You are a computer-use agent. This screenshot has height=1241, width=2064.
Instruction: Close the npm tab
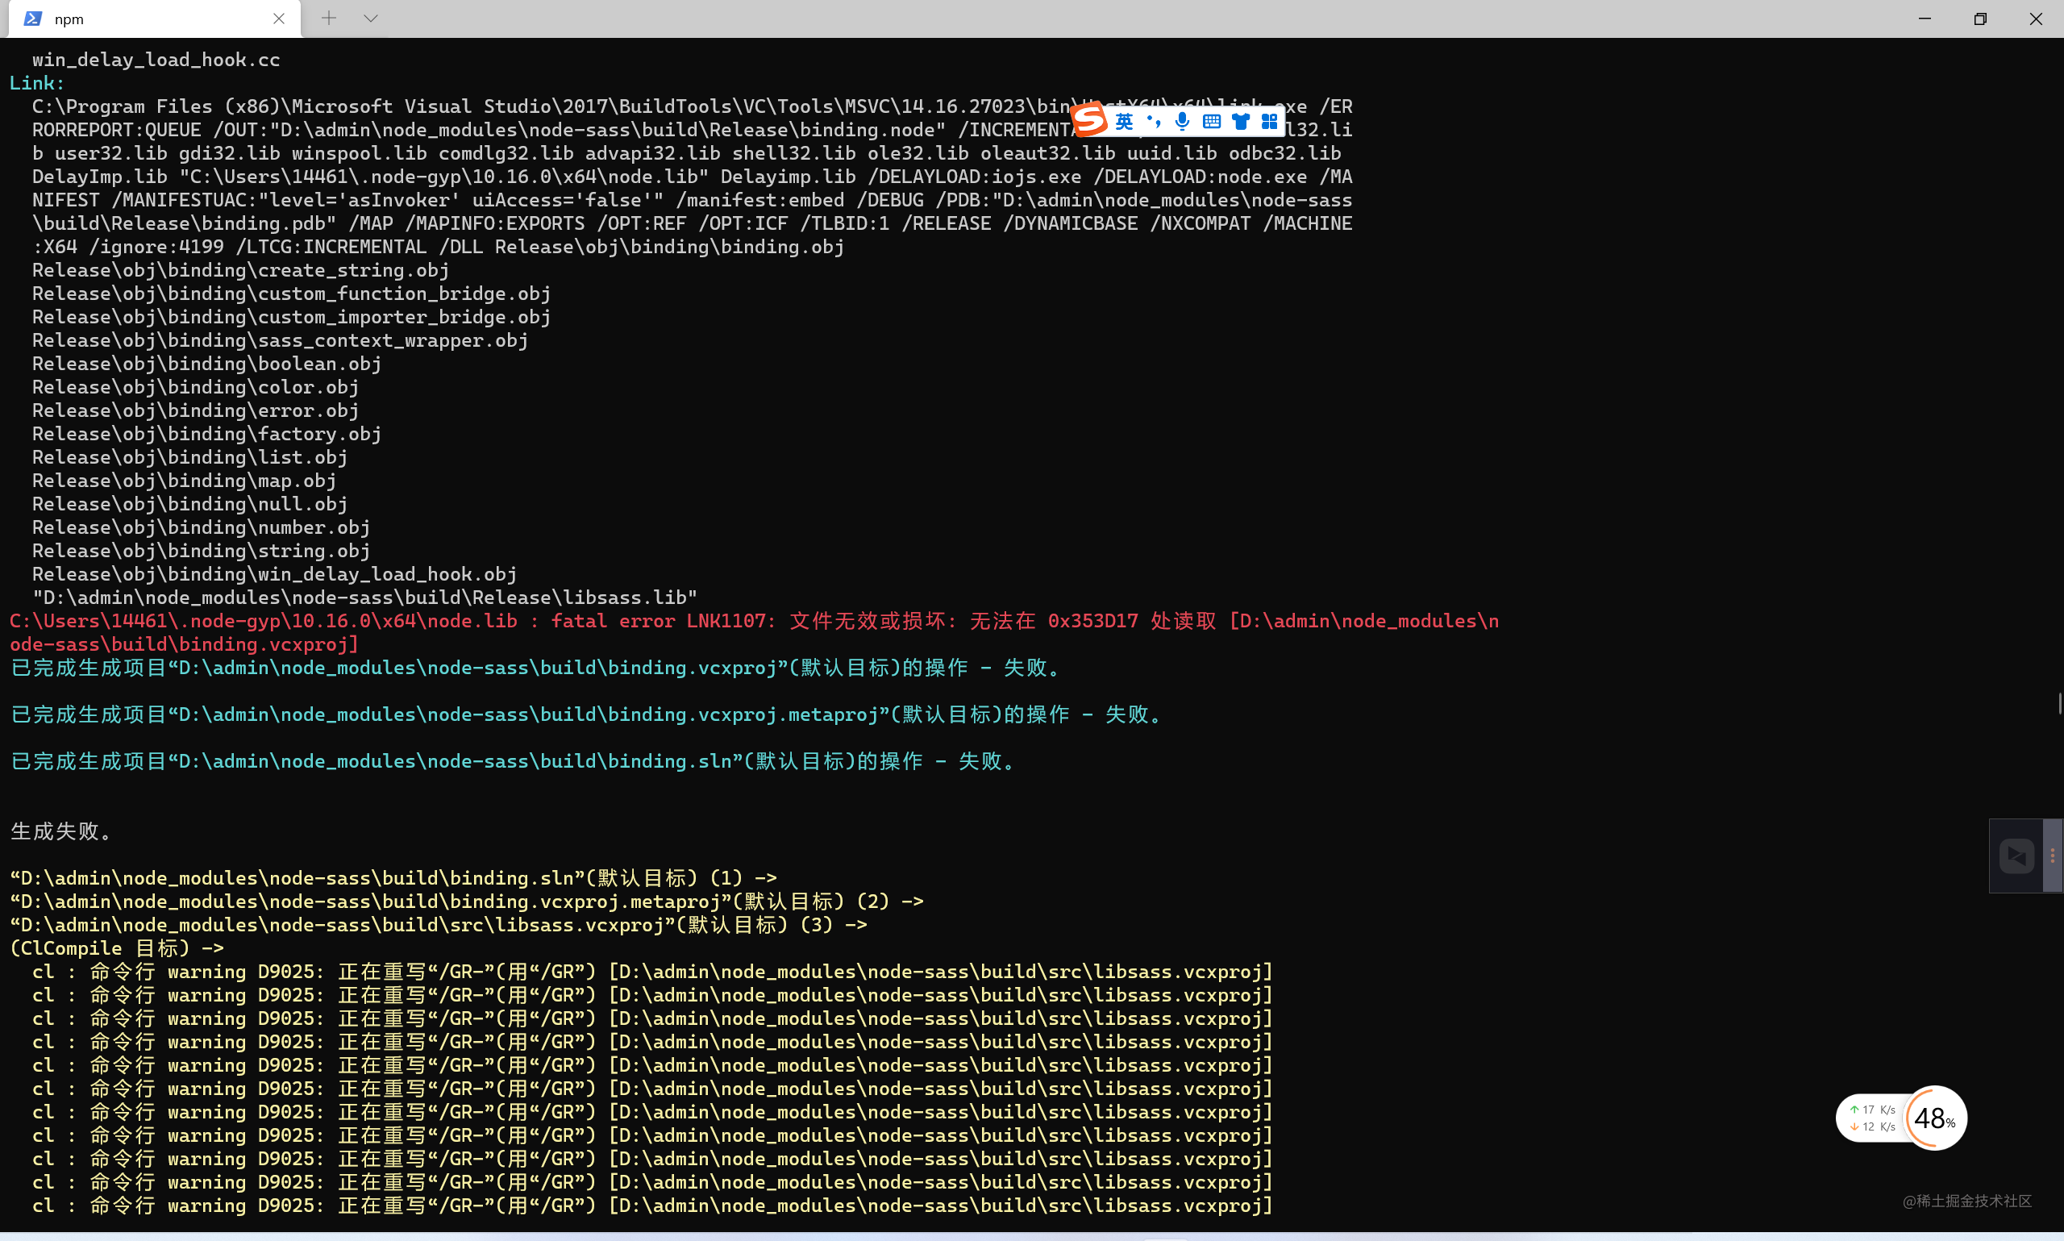pyautogui.click(x=279, y=19)
